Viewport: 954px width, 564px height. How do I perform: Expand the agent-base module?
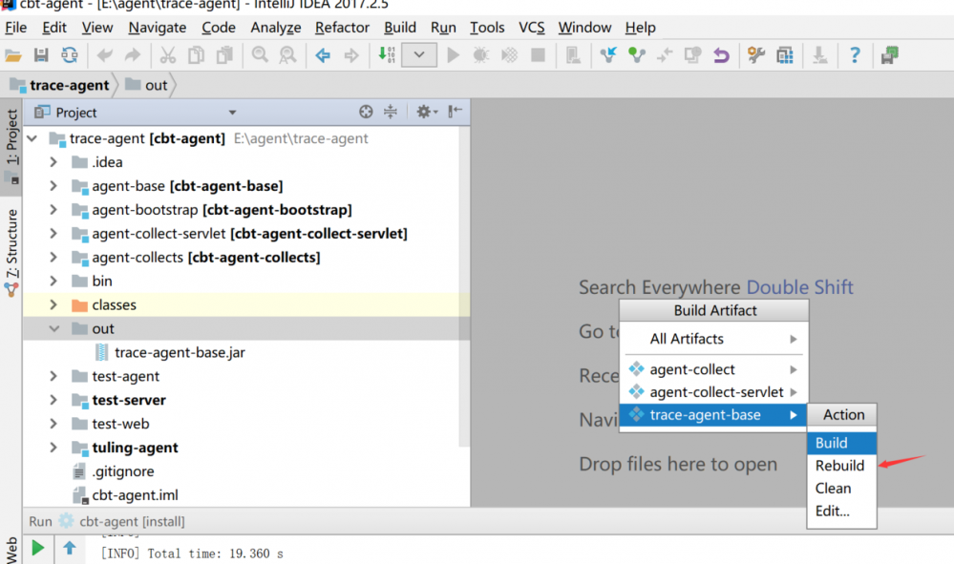coord(53,186)
